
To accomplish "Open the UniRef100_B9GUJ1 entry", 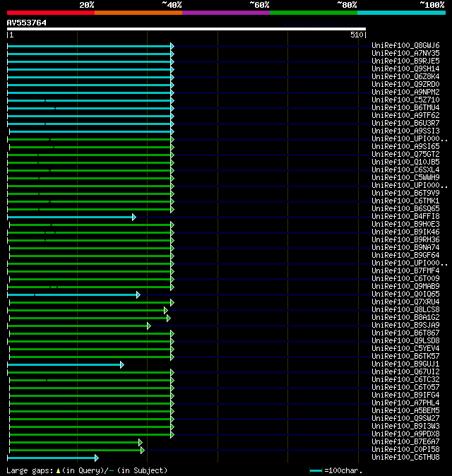I will click(405, 364).
